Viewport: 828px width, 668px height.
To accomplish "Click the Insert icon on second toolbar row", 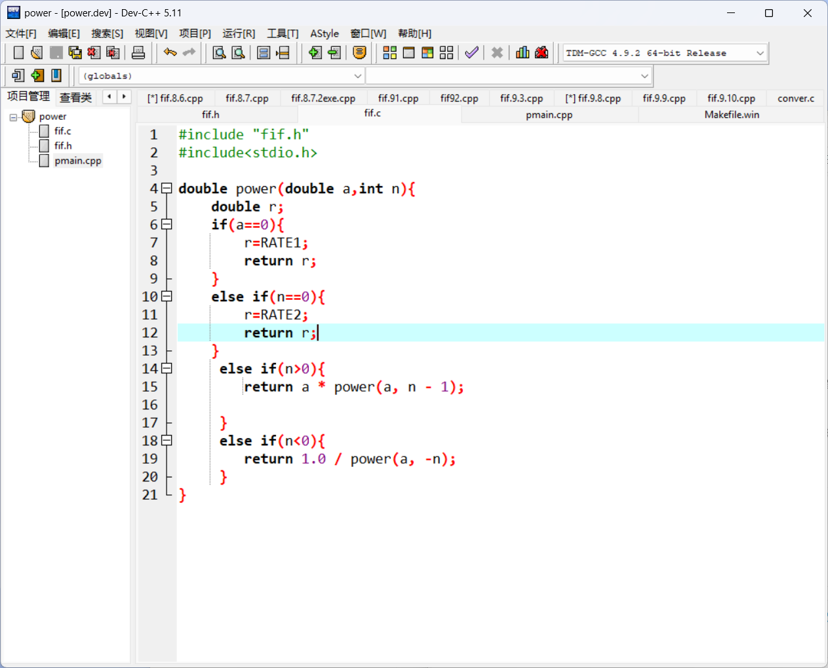I will pos(18,76).
